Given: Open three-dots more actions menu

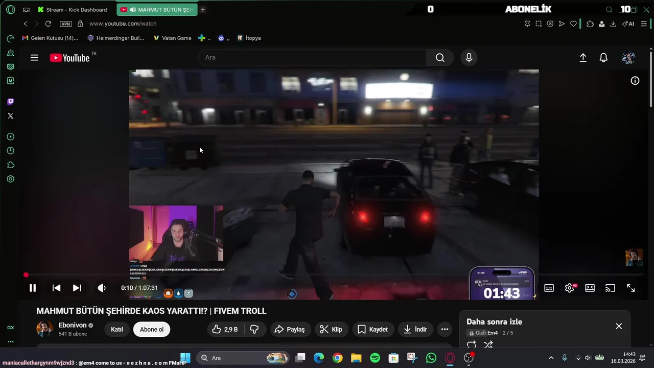Looking at the screenshot, I should click(x=445, y=329).
